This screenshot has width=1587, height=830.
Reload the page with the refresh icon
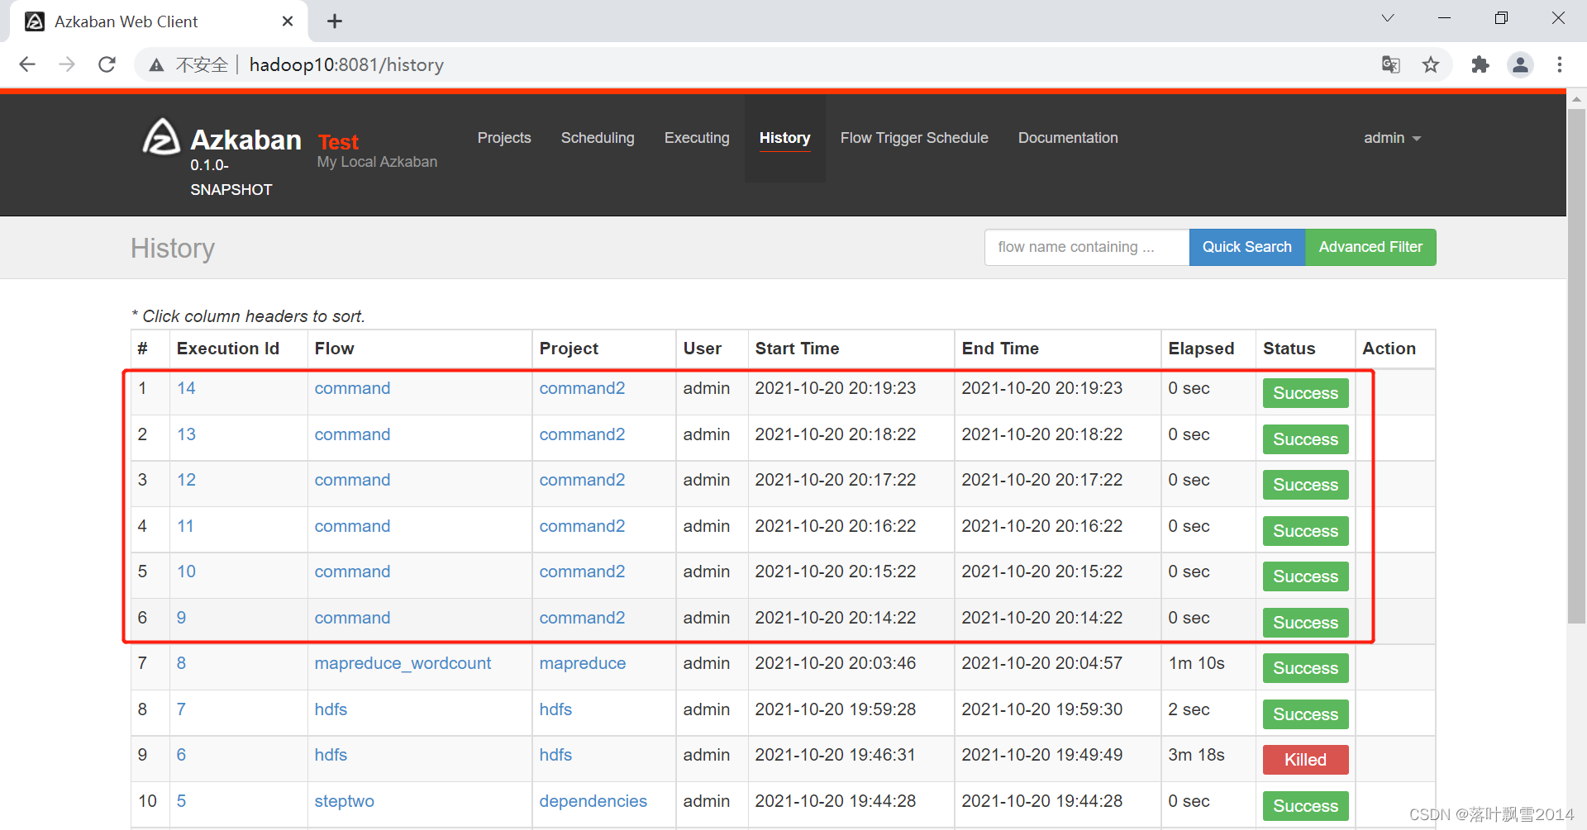(x=107, y=64)
